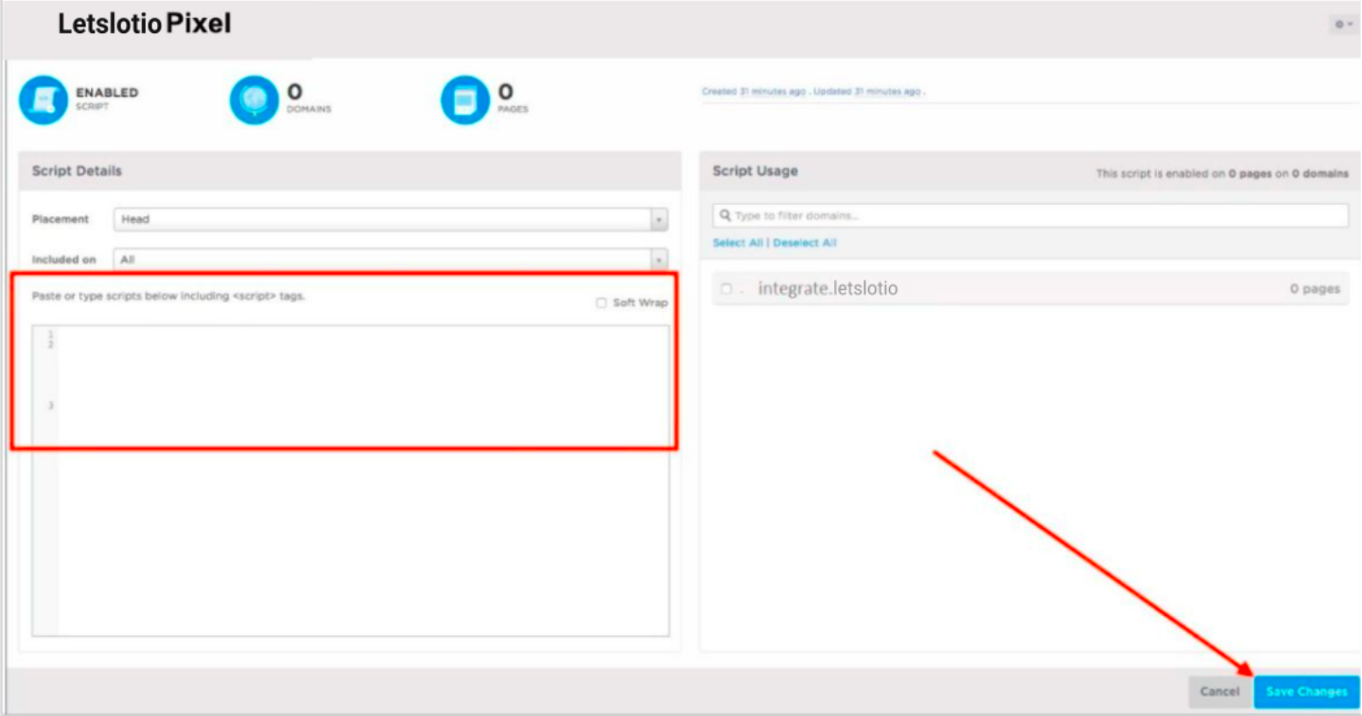Screen dimensions: 1362x716
Task: Click the Letslotio Pixel title
Action: pos(145,25)
